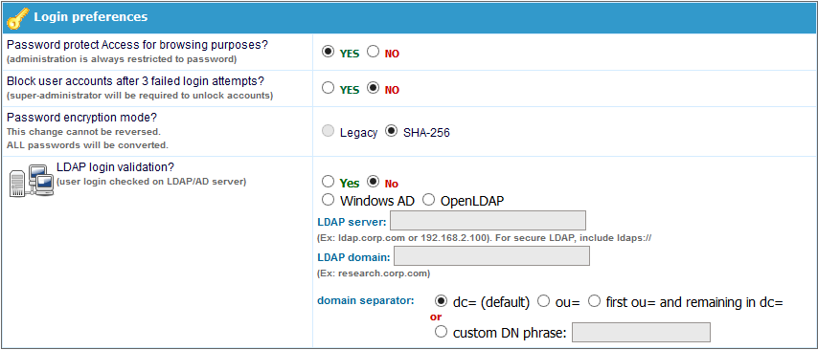The height and width of the screenshot is (350, 818).
Task: Enable LDAP login validation with Yes
Action: pyautogui.click(x=328, y=182)
